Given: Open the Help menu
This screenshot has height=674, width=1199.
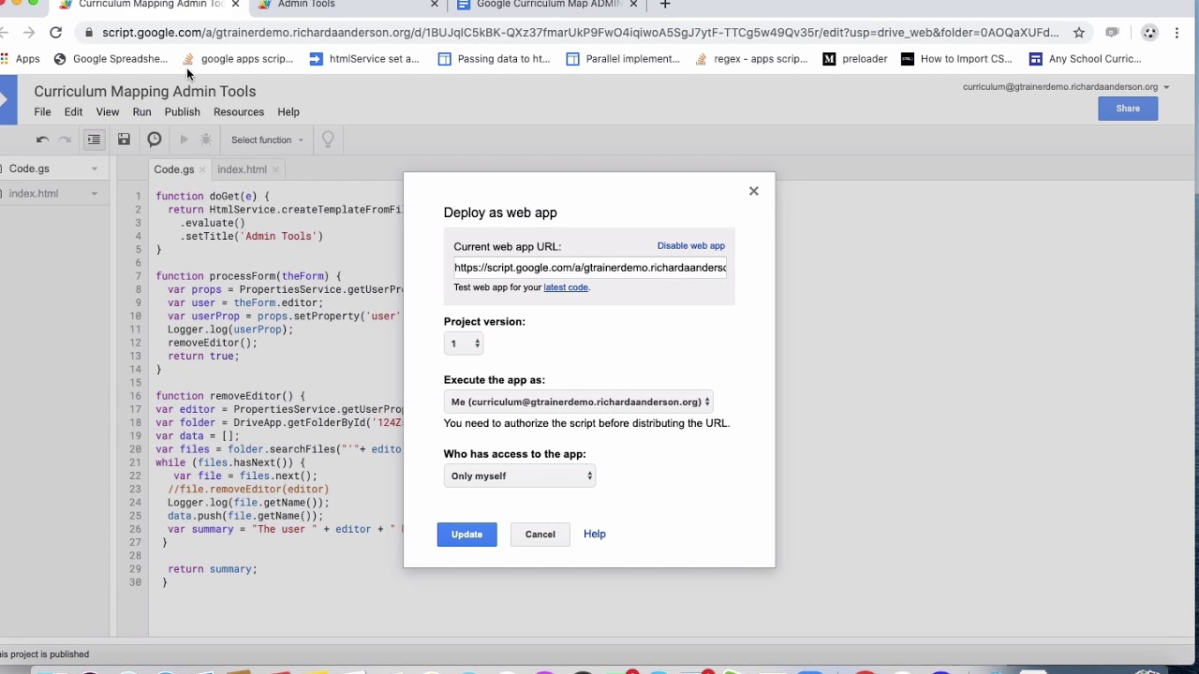Looking at the screenshot, I should (x=289, y=112).
